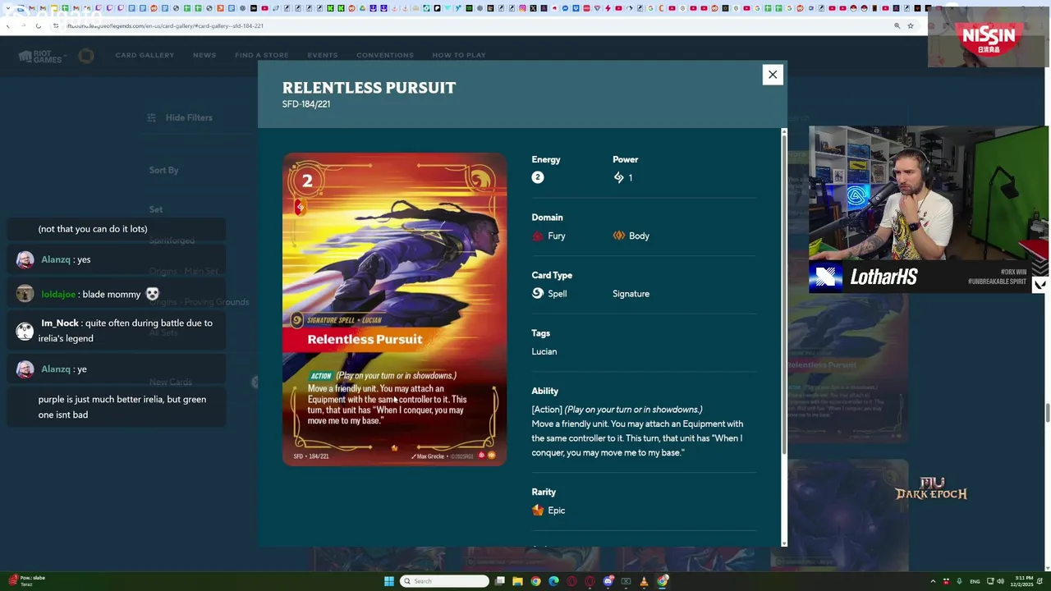The height and width of the screenshot is (591, 1051).
Task: Open the Card Gallery nav item
Action: point(145,55)
